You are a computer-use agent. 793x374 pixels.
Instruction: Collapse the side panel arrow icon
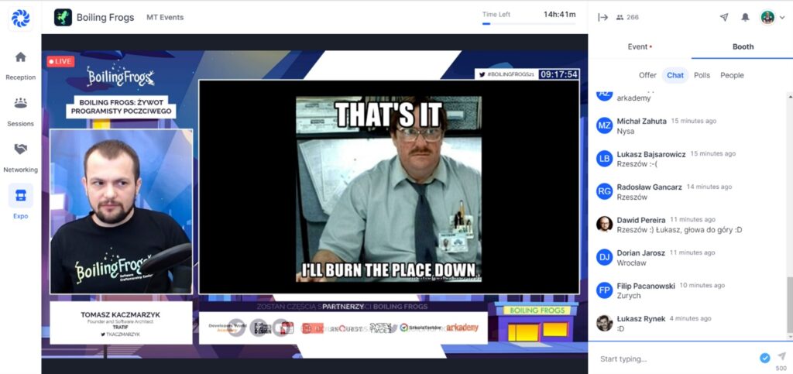pos(602,17)
